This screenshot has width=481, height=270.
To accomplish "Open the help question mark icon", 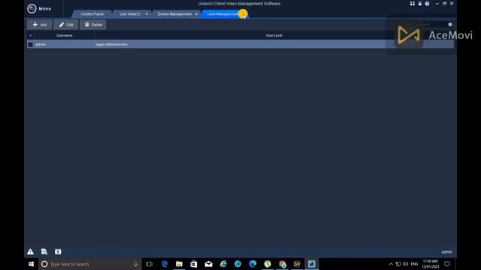I will pos(427,4).
